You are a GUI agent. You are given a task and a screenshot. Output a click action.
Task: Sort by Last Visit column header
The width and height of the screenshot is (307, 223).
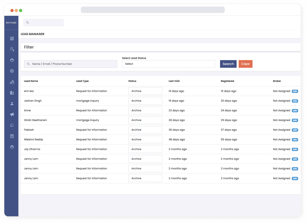tap(174, 81)
